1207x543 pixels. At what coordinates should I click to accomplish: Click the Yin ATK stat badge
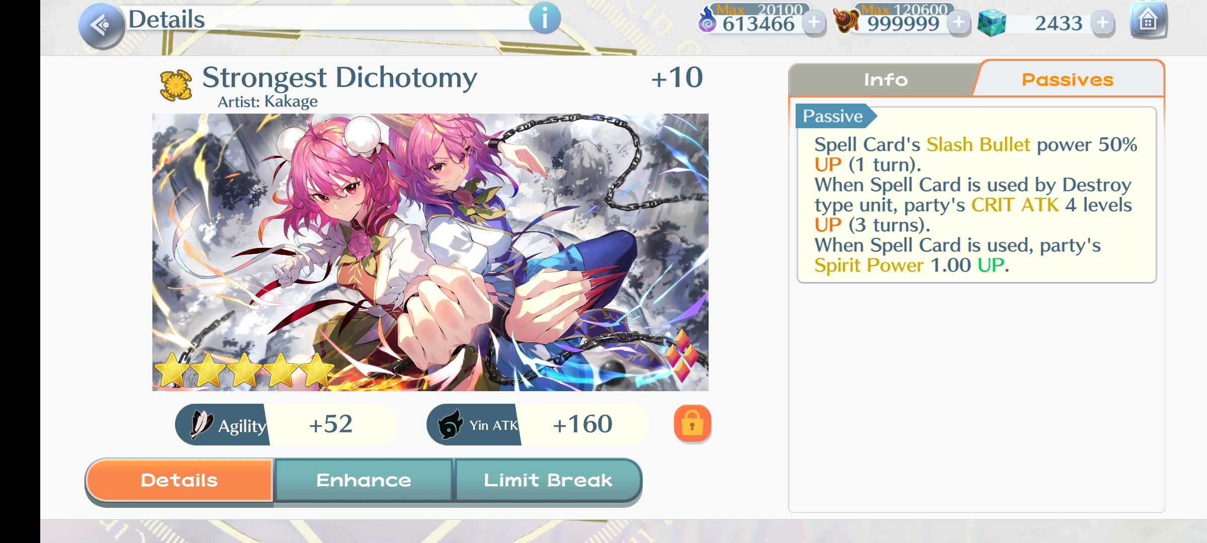538,425
